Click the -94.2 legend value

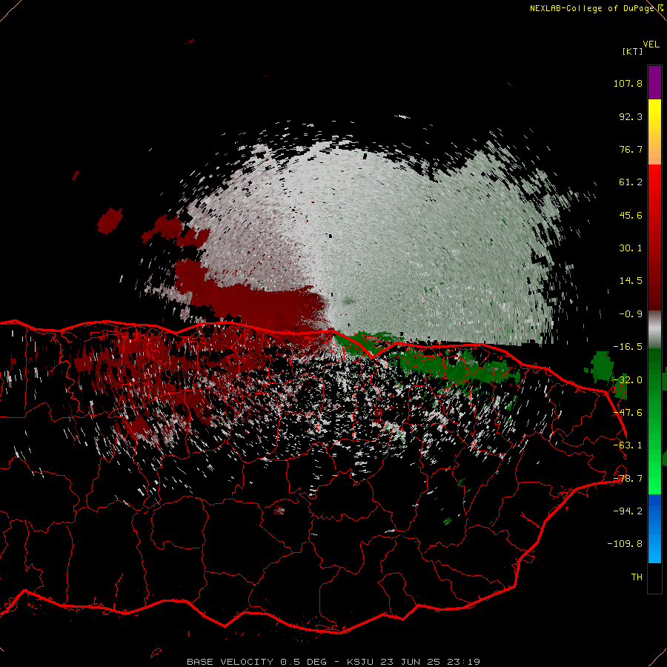[628, 511]
